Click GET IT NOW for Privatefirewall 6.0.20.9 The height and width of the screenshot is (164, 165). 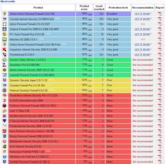click(143, 55)
